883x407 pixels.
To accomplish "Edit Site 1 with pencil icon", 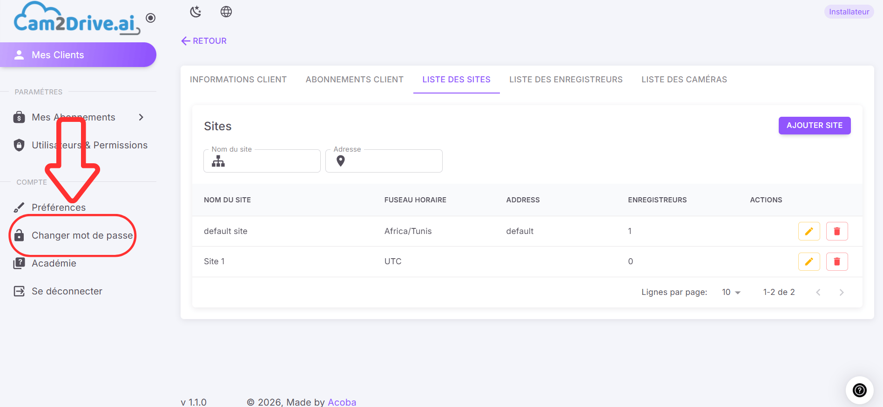I will point(809,261).
